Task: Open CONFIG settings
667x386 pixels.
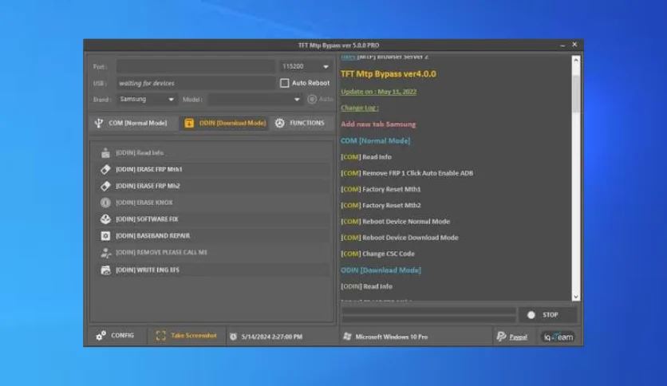Action: coord(116,336)
